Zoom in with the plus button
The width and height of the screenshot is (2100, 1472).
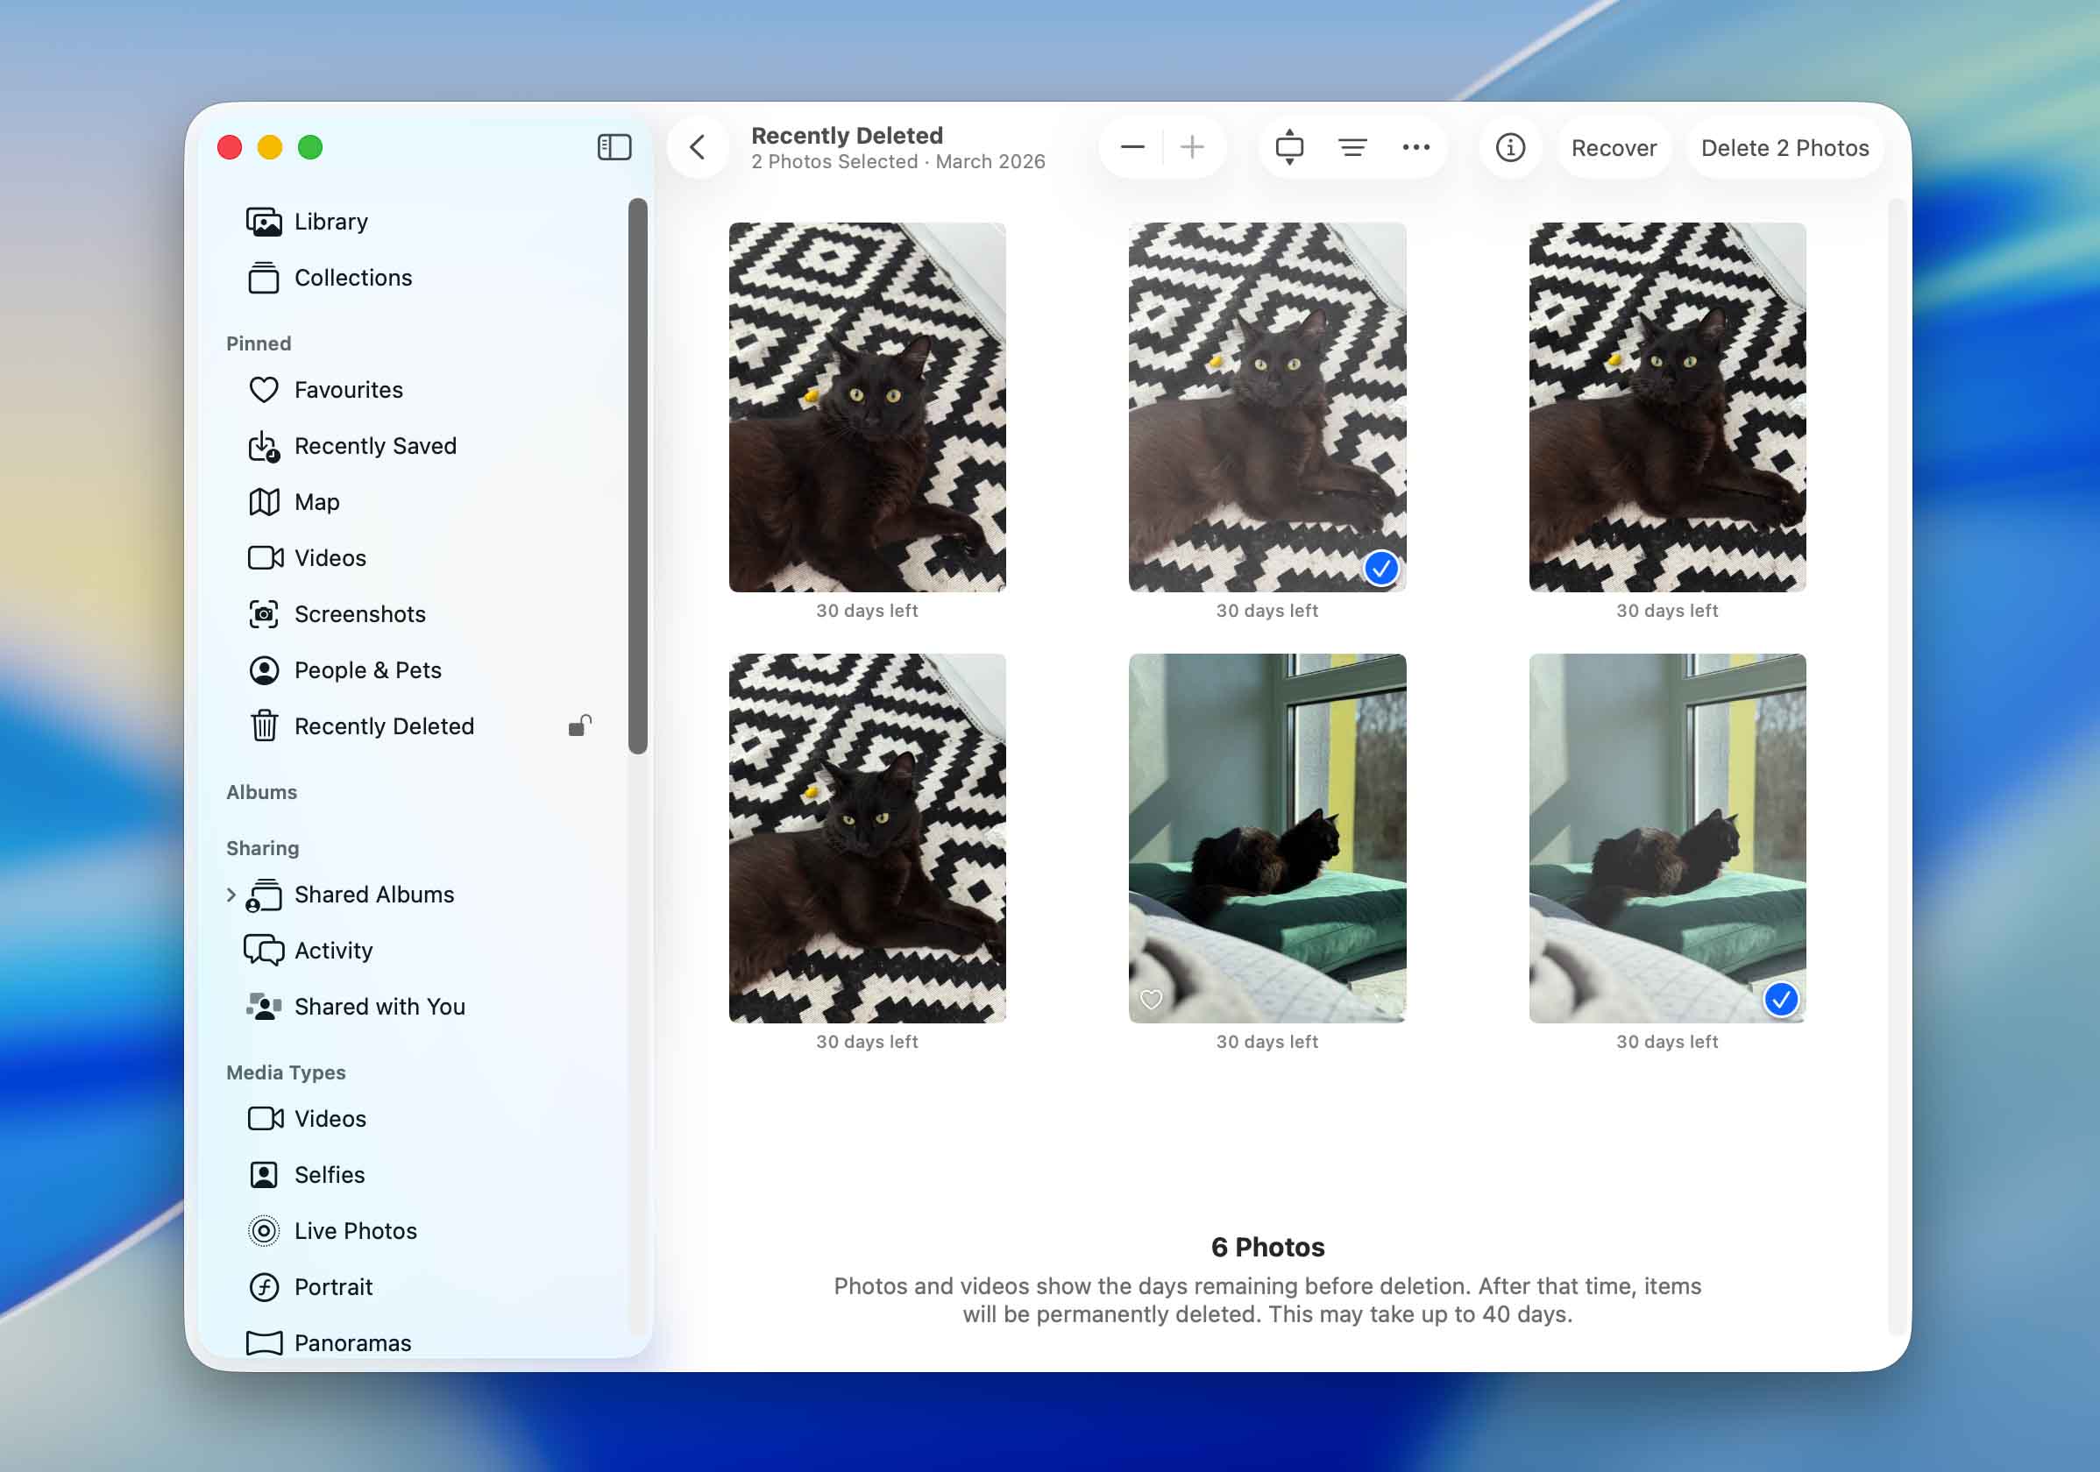[x=1192, y=147]
